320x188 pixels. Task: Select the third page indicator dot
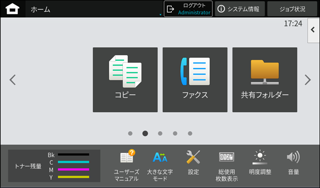click(x=160, y=133)
